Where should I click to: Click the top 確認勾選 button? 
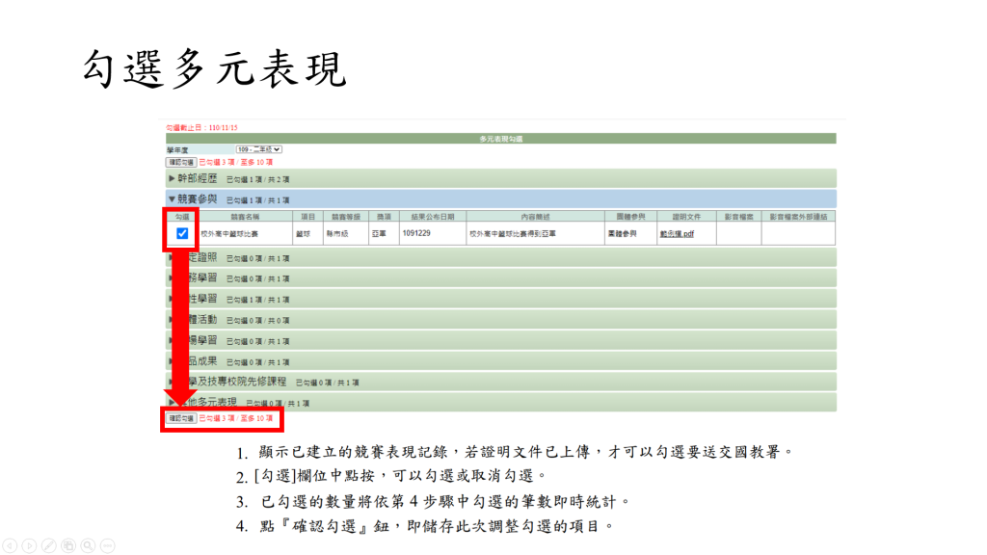click(181, 163)
